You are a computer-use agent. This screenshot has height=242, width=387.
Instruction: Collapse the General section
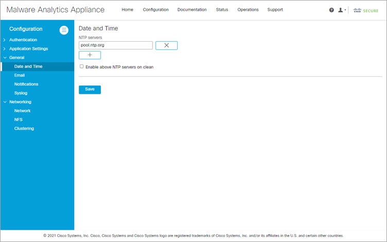(x=5, y=58)
